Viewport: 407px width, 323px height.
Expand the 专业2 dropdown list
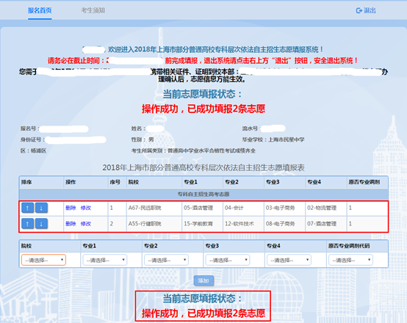(x=166, y=260)
